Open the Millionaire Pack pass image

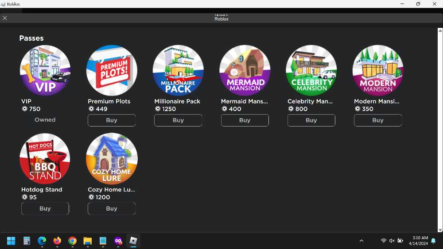[x=178, y=70]
